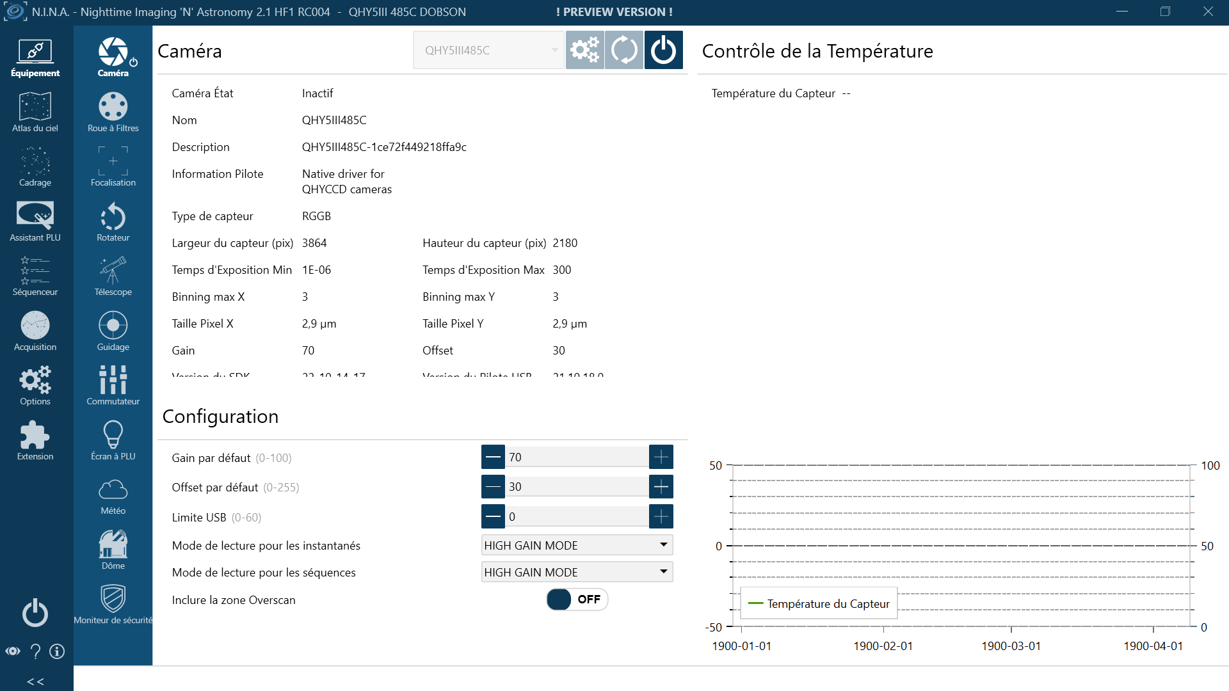
Task: Refresh the camera device list
Action: coord(624,50)
